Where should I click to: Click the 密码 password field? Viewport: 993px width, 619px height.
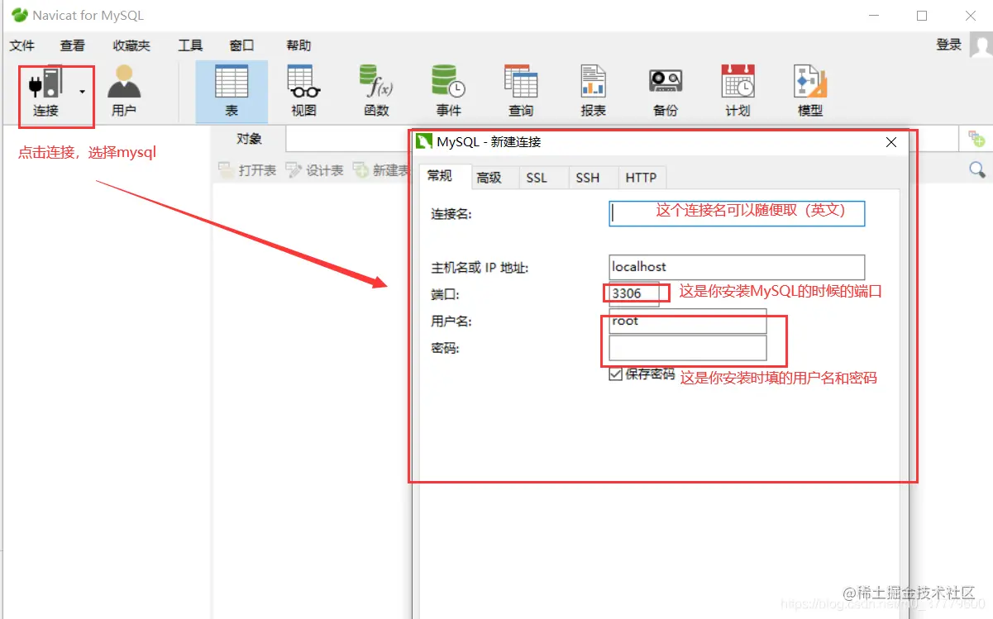(x=688, y=348)
